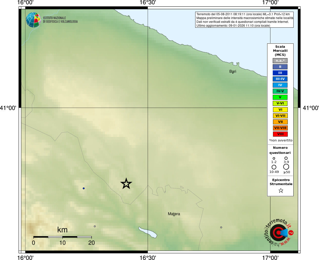Screen dimensions: 319x260
Task: Click the Scala Mercalli (MCS) heading
Action: click(x=280, y=51)
